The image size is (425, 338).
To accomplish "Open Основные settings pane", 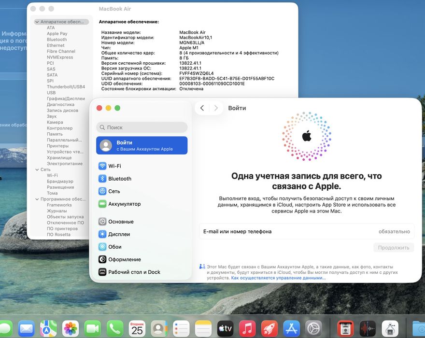I will pos(142,222).
